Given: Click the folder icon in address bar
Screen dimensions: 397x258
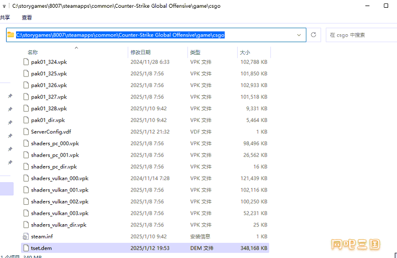Looking at the screenshot, I should pos(11,35).
